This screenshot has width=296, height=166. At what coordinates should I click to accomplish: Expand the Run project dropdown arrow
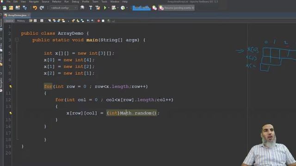[x=109, y=8]
